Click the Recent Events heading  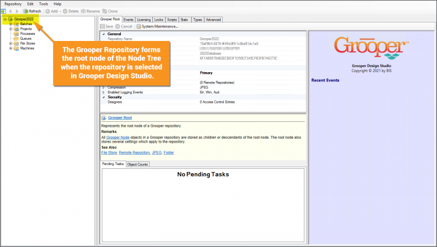click(325, 80)
